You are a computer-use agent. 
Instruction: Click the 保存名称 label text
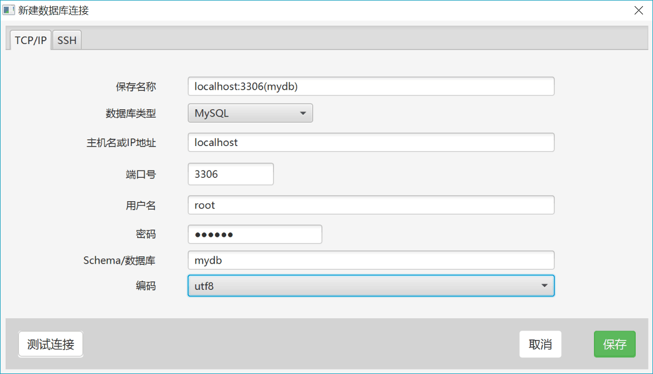pyautogui.click(x=135, y=86)
